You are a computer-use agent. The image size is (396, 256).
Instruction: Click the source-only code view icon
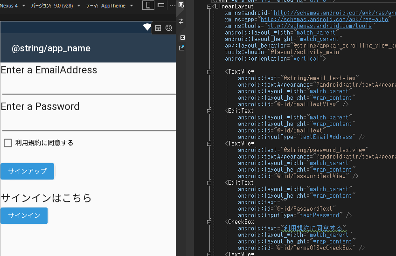tap(182, 38)
